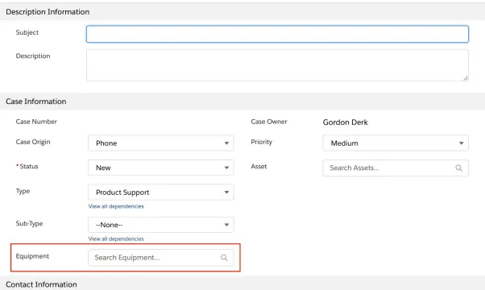The image size is (485, 290).
Task: Click View all dependencies link under Sub-Type
Action: point(116,238)
